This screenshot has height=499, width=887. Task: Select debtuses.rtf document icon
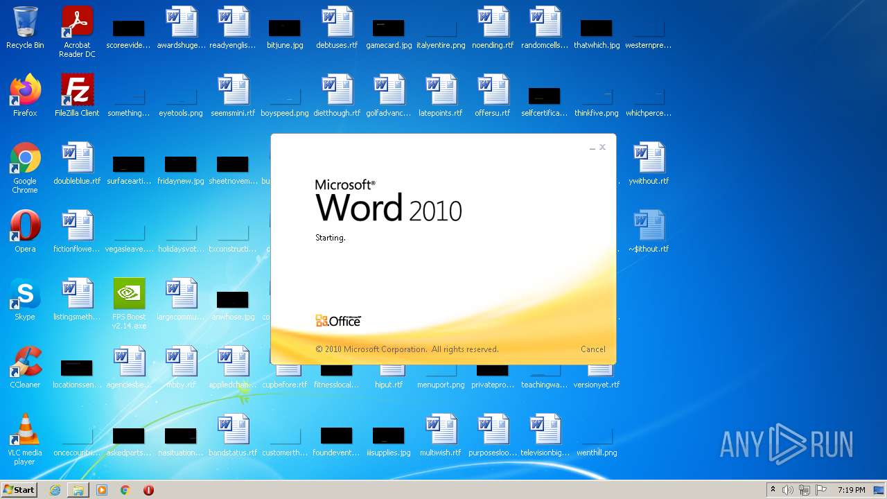coord(337,22)
